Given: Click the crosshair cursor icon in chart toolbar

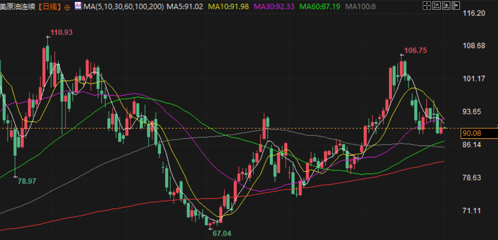Looking at the screenshot, I should point(427,5).
